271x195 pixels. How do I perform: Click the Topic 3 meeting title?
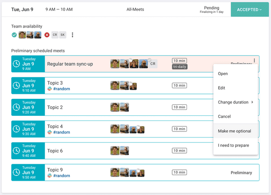pos(55,83)
